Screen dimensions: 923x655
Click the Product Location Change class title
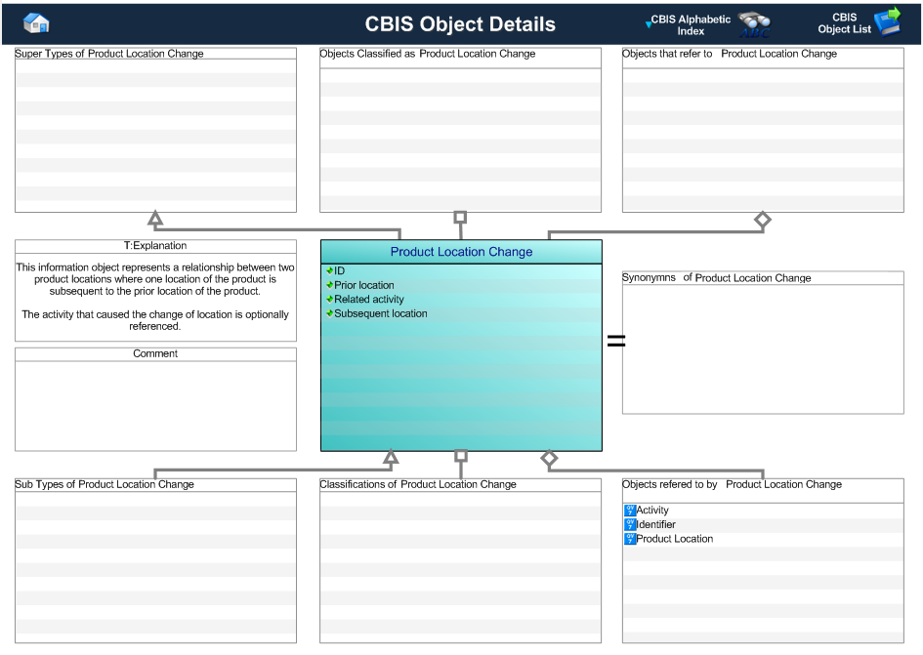[461, 252]
